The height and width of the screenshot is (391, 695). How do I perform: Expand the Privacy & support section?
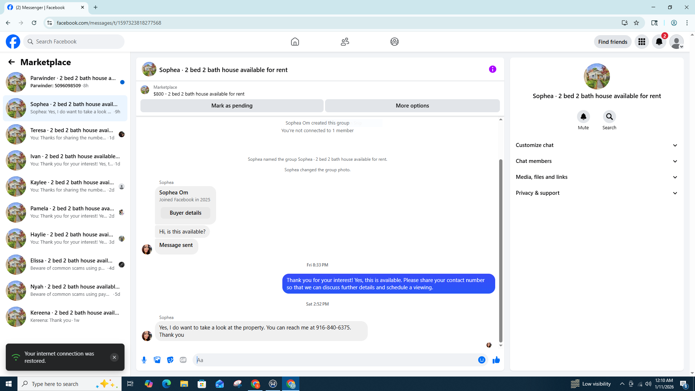tap(597, 193)
